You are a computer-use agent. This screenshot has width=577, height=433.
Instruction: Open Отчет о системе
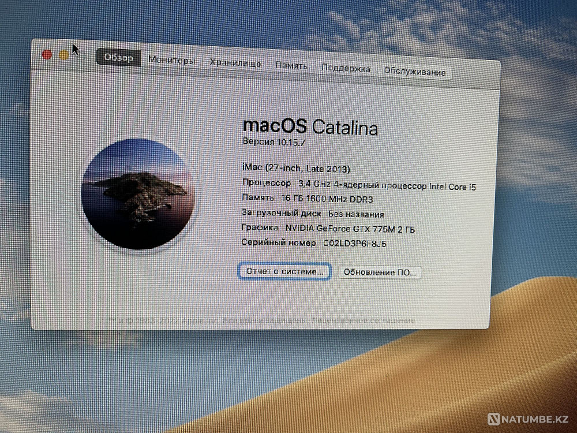coord(284,271)
